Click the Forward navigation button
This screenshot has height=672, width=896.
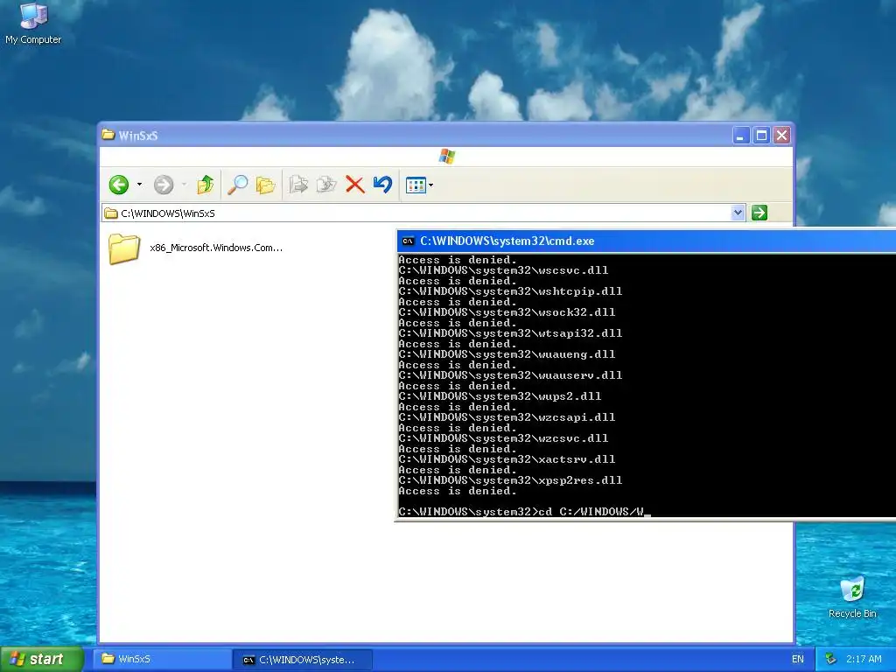click(x=164, y=185)
